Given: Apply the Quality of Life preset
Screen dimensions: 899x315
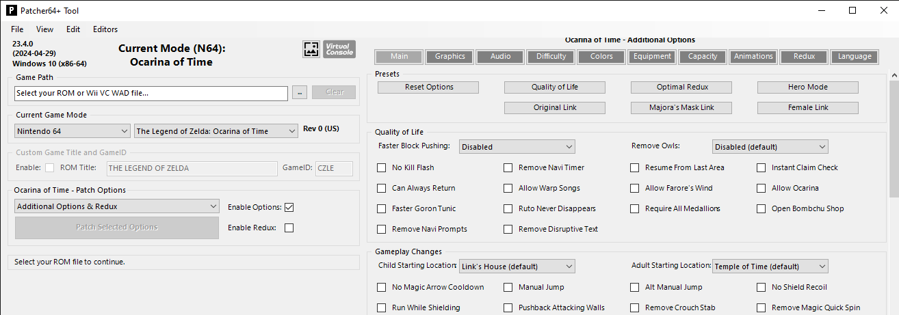Looking at the screenshot, I should [x=555, y=87].
